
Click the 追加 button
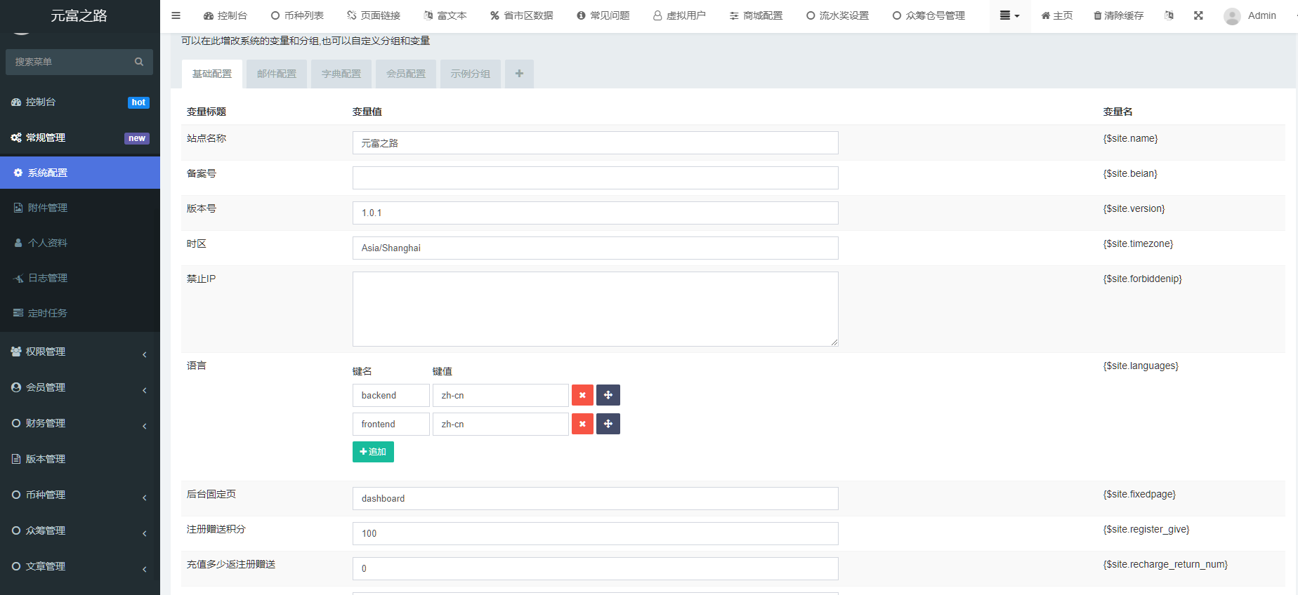pos(373,452)
